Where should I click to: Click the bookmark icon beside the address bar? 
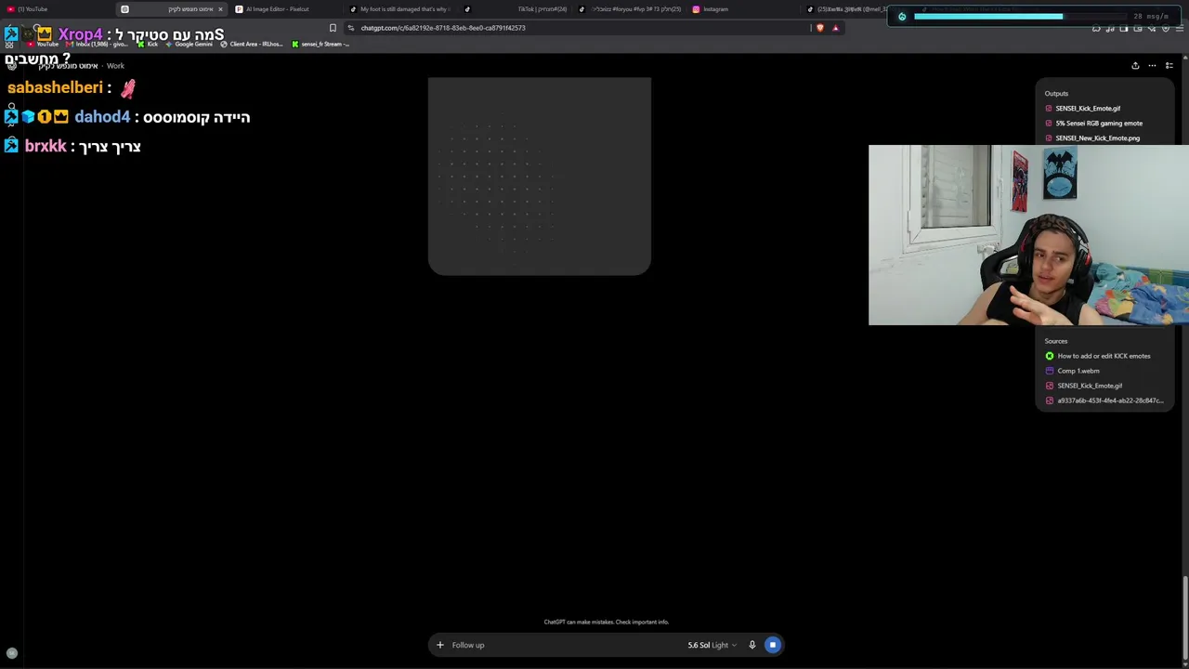333,28
